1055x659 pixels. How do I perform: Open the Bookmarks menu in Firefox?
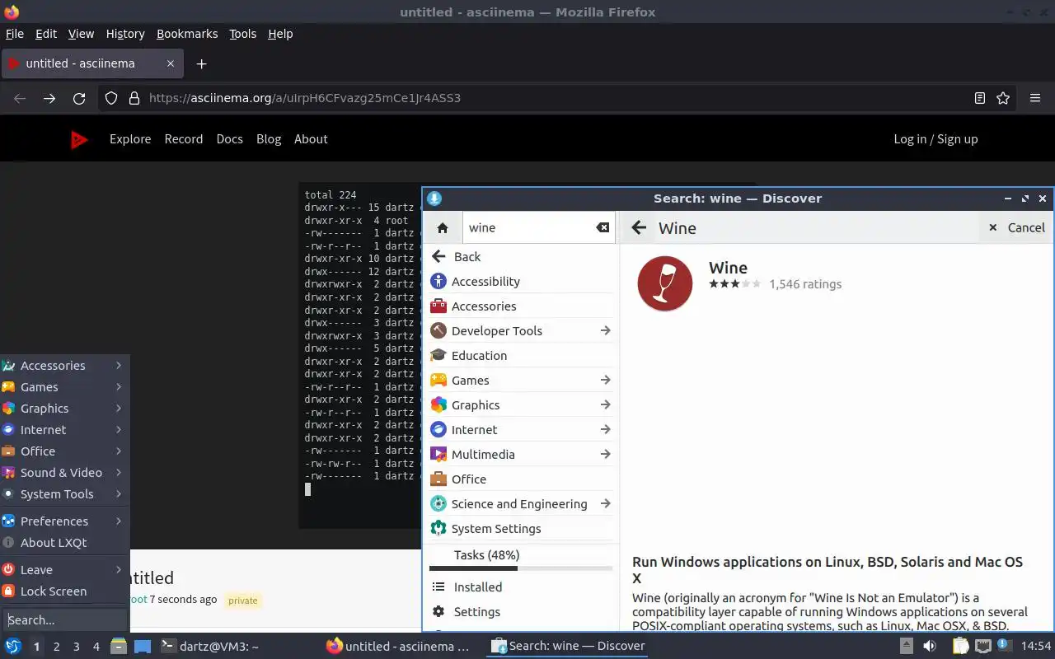187,34
